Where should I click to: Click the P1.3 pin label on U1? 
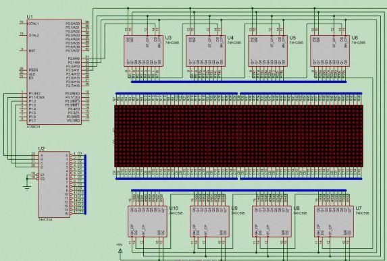pos(32,105)
